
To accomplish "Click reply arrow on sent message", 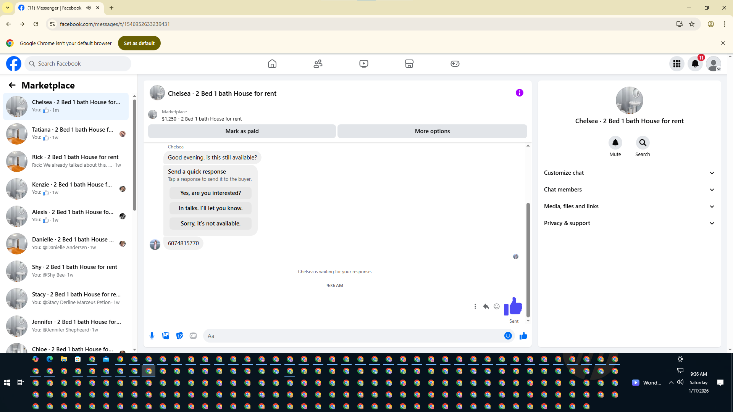I will pos(486,306).
